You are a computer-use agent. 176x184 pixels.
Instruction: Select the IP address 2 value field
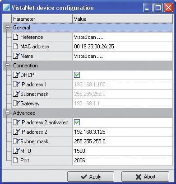point(122,132)
